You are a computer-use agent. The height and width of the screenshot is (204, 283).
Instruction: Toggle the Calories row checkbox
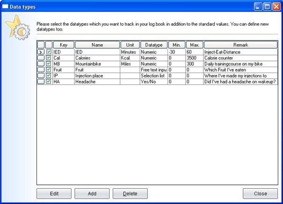coord(49,58)
